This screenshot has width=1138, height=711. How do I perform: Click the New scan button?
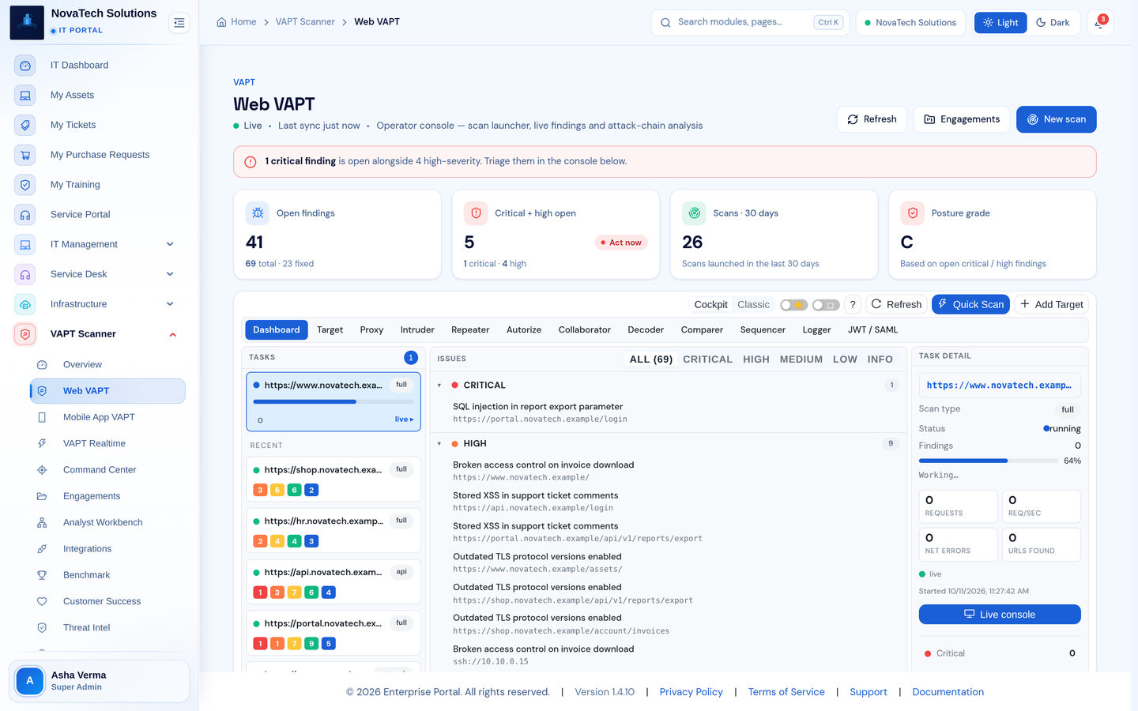tap(1056, 119)
